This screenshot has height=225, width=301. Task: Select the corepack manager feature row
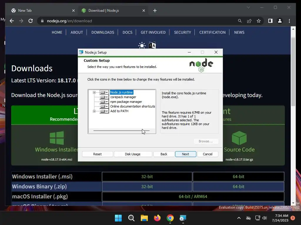[x=123, y=97]
